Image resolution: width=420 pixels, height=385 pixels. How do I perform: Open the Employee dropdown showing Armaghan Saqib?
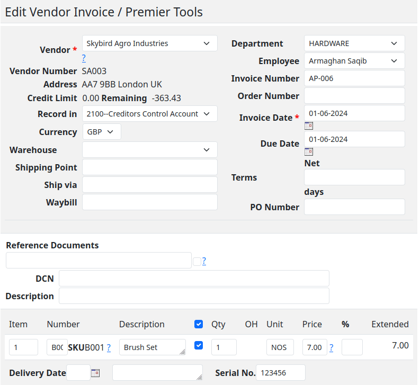click(354, 61)
